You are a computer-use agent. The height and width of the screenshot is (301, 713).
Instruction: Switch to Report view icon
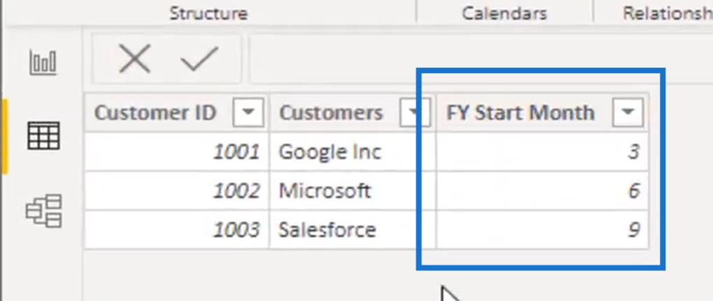(43, 62)
